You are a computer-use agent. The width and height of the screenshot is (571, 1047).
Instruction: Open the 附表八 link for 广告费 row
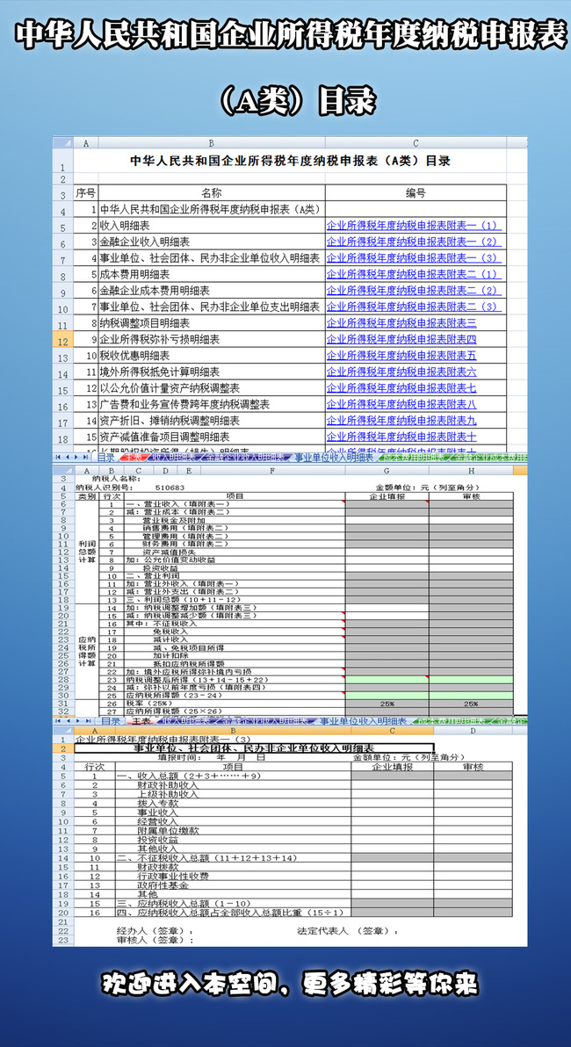pos(401,404)
